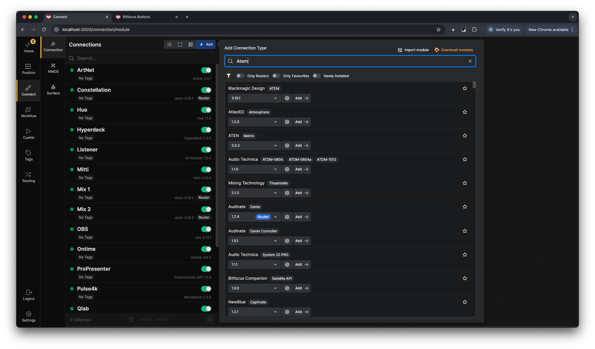
Task: Open version dropdown 1.2.1 for NewBlue Captivate
Action: point(254,312)
